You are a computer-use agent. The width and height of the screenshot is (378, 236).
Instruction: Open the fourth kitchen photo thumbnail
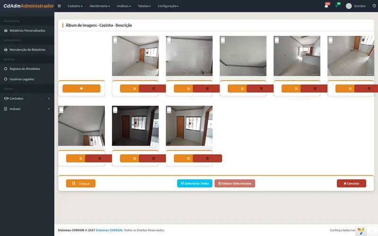[x=297, y=56]
